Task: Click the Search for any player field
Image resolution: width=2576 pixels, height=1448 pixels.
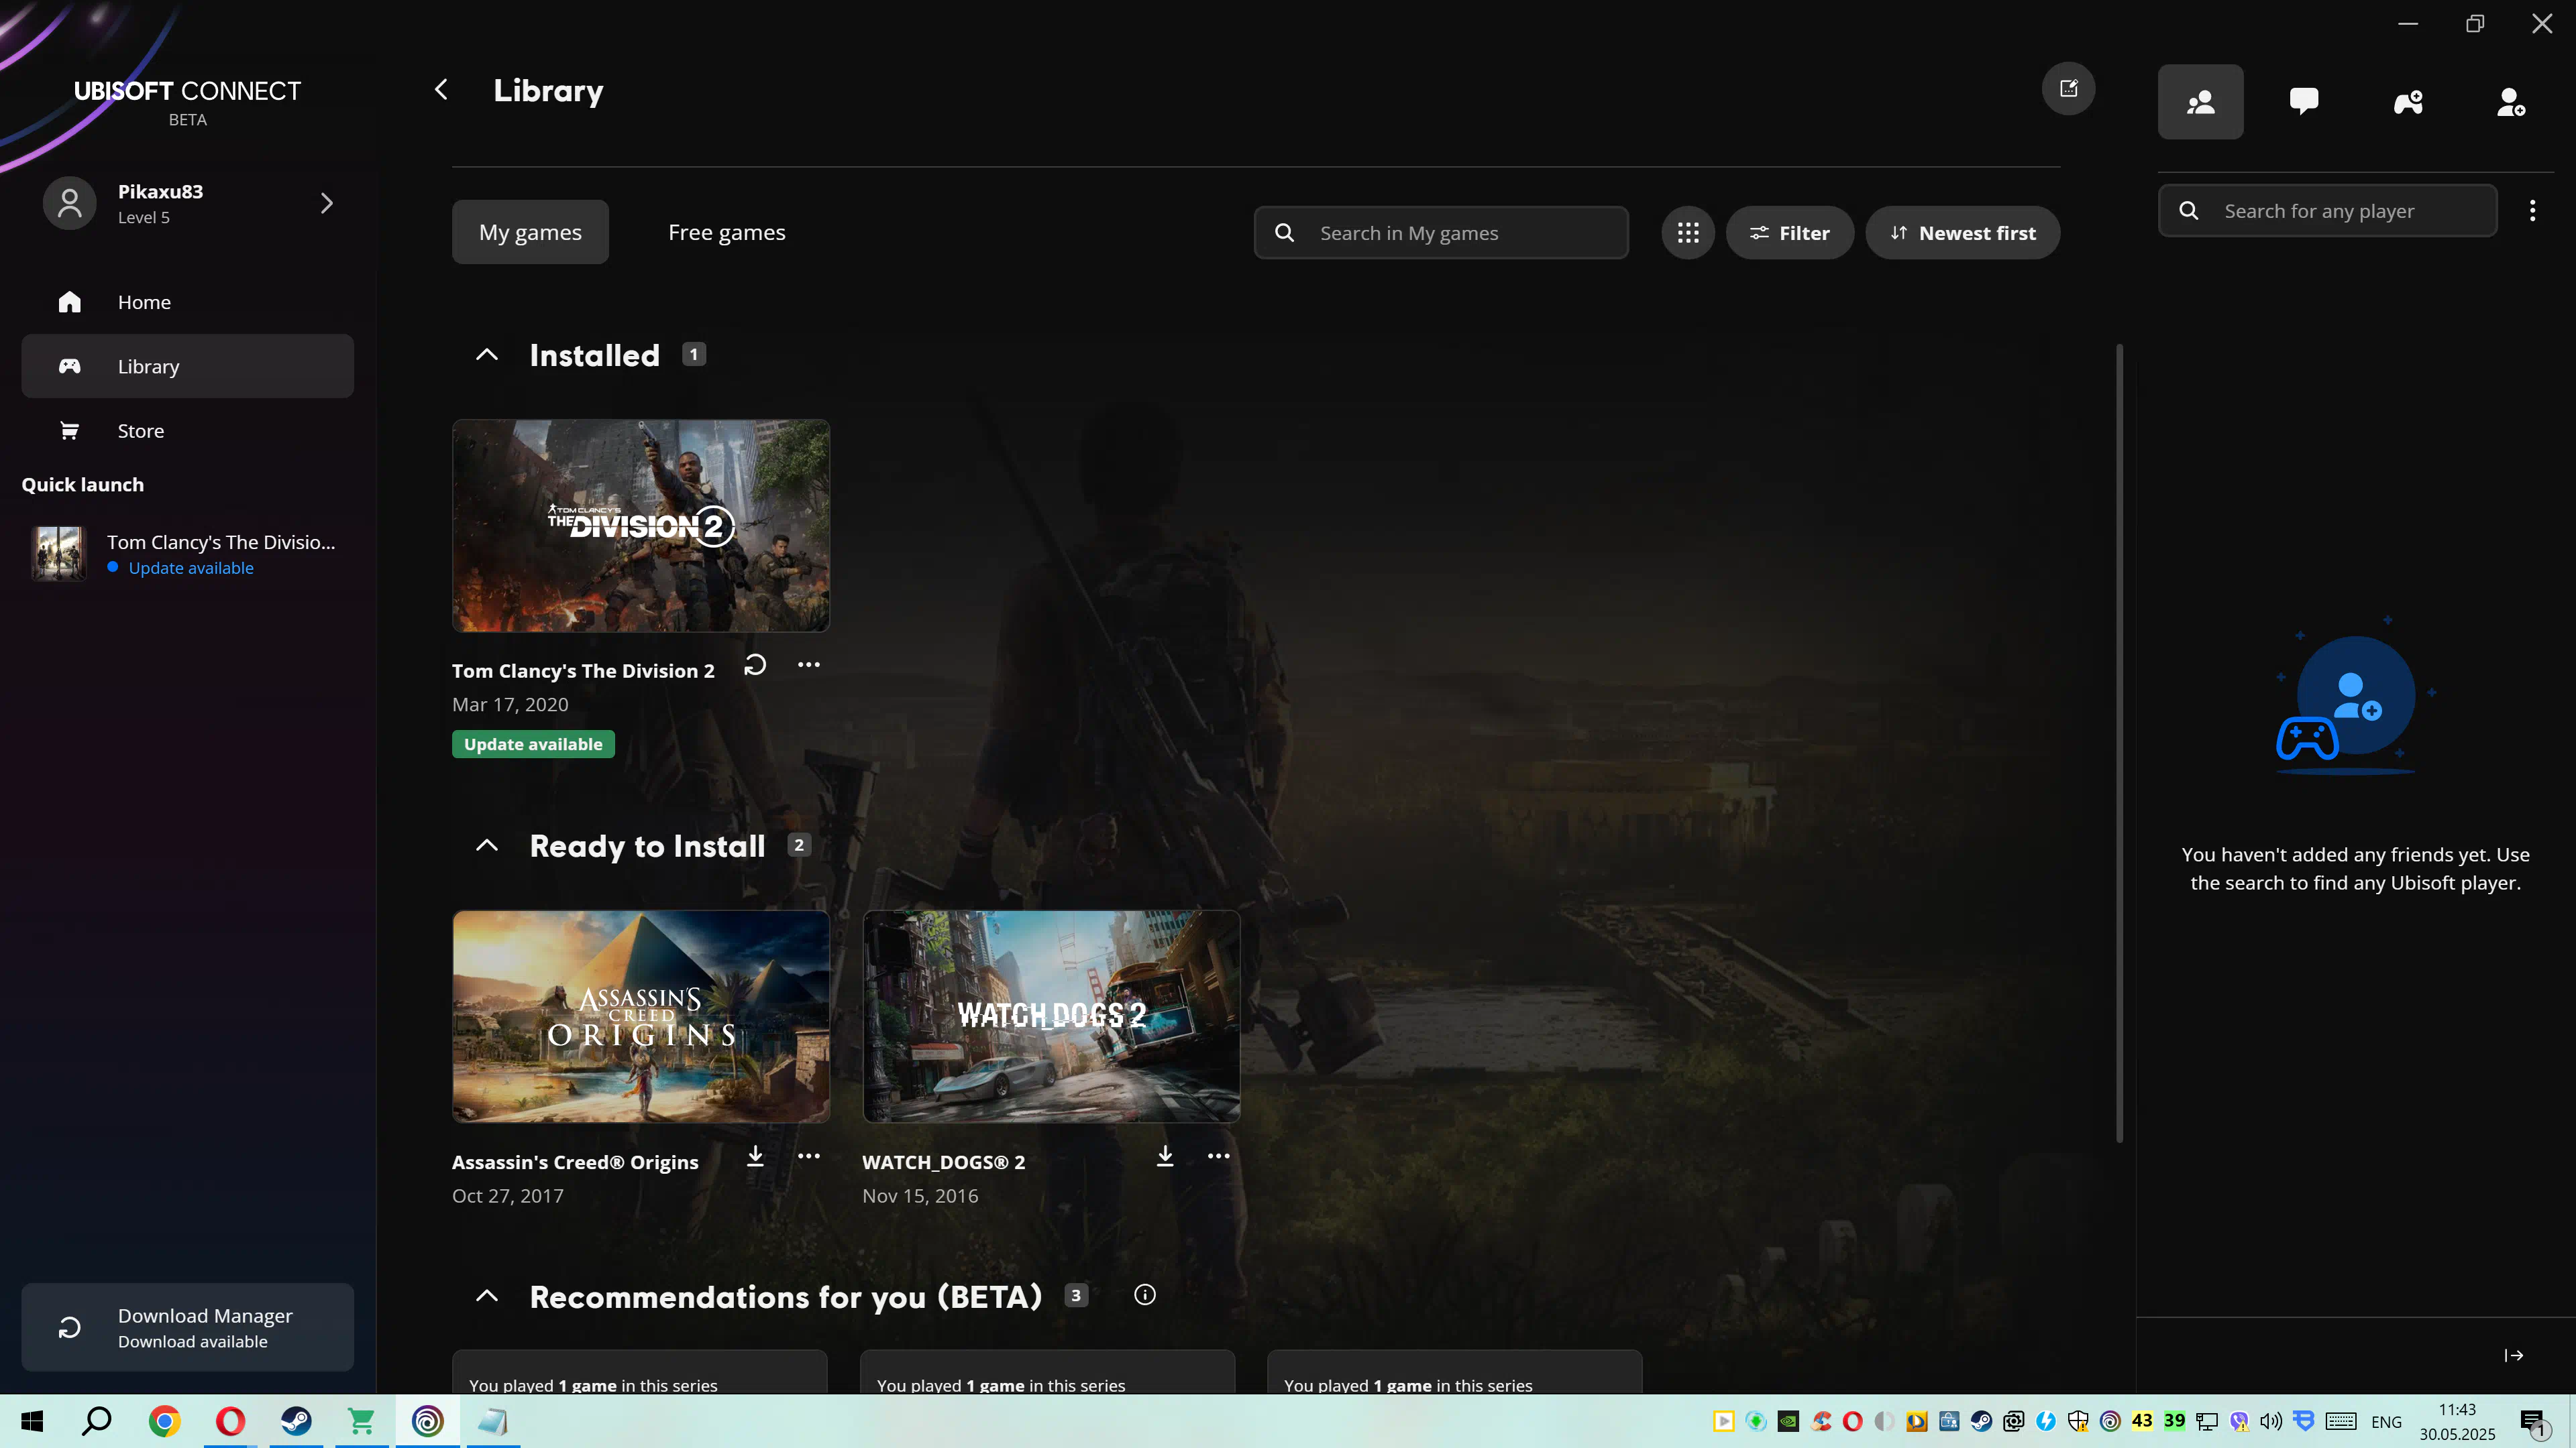Action: tap(2328, 211)
